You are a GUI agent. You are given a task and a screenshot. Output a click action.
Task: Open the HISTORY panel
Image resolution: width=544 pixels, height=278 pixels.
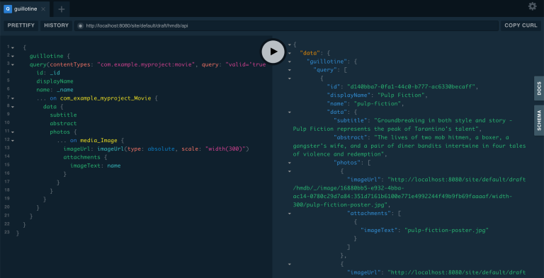coord(56,25)
